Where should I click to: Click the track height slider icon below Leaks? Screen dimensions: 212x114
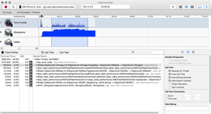pyautogui.click(x=19, y=48)
